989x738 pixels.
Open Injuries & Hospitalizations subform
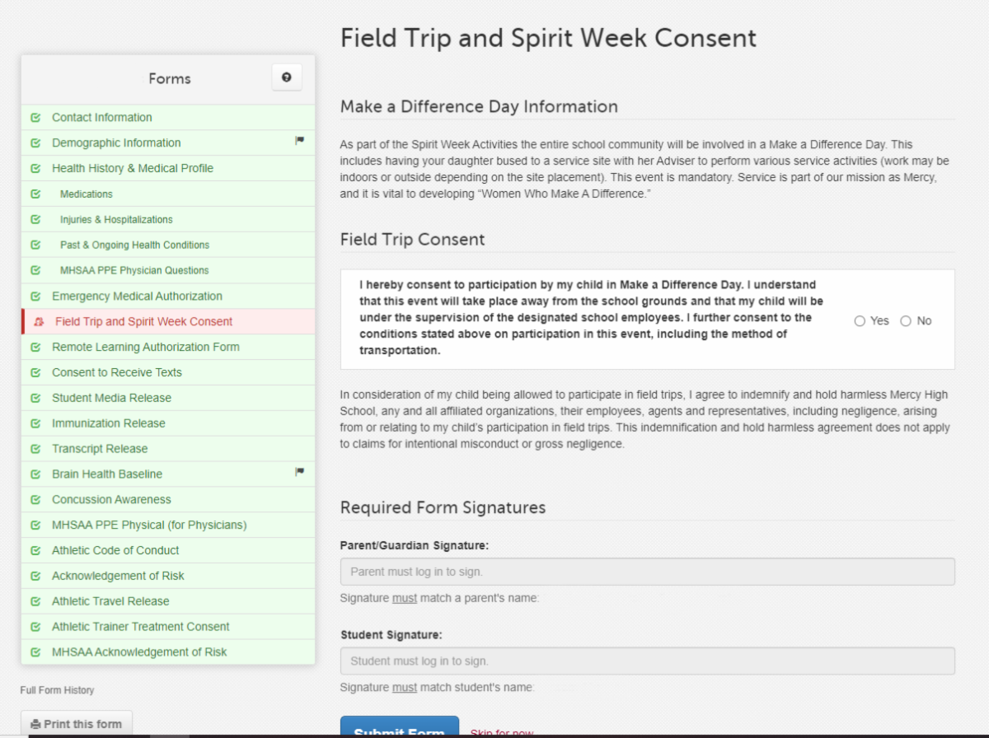click(x=116, y=220)
